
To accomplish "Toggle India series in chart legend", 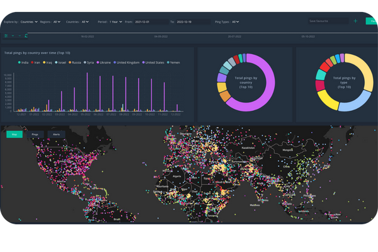I will coord(23,62).
